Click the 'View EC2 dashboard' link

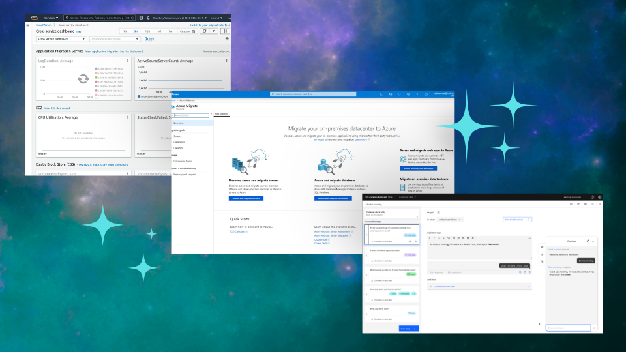(x=57, y=108)
